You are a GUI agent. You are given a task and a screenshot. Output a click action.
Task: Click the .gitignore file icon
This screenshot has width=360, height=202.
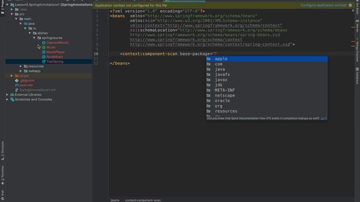pyautogui.click(x=17, y=81)
